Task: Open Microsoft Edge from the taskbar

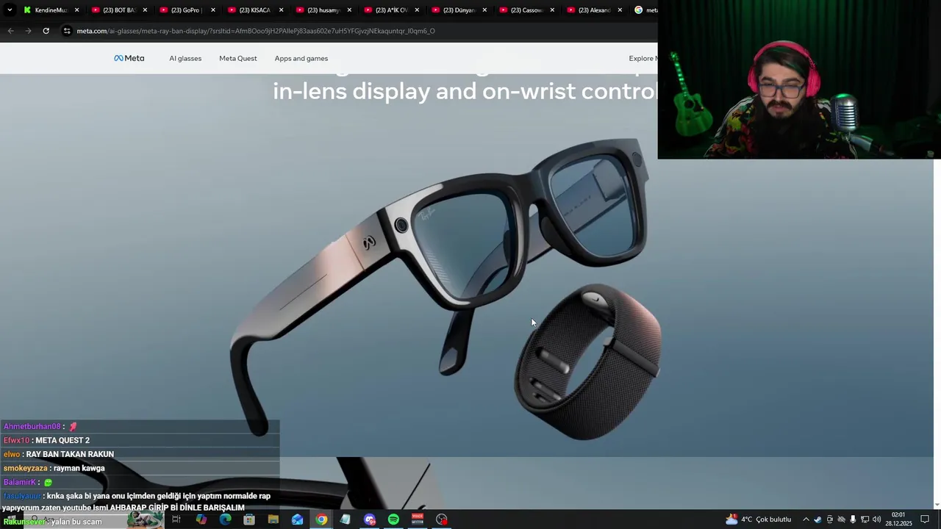Action: (x=225, y=519)
